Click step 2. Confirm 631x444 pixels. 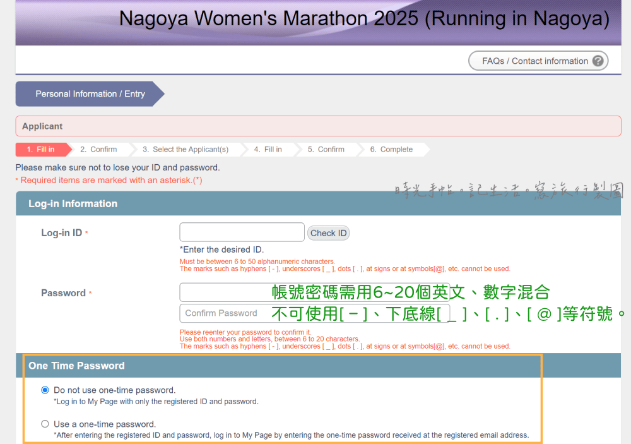click(98, 150)
